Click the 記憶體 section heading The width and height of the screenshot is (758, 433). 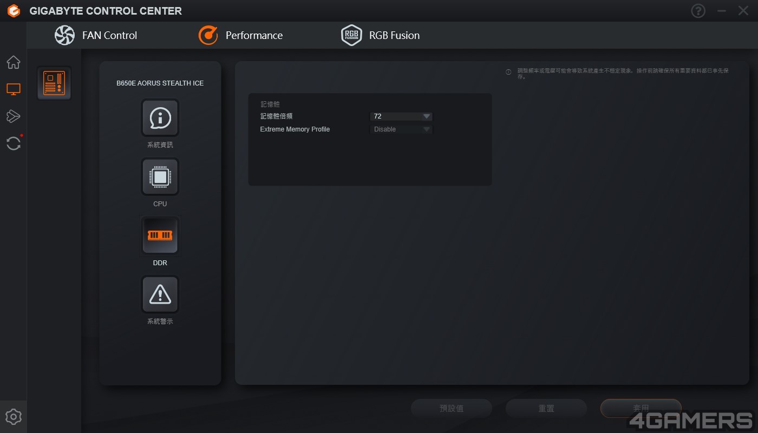(270, 104)
